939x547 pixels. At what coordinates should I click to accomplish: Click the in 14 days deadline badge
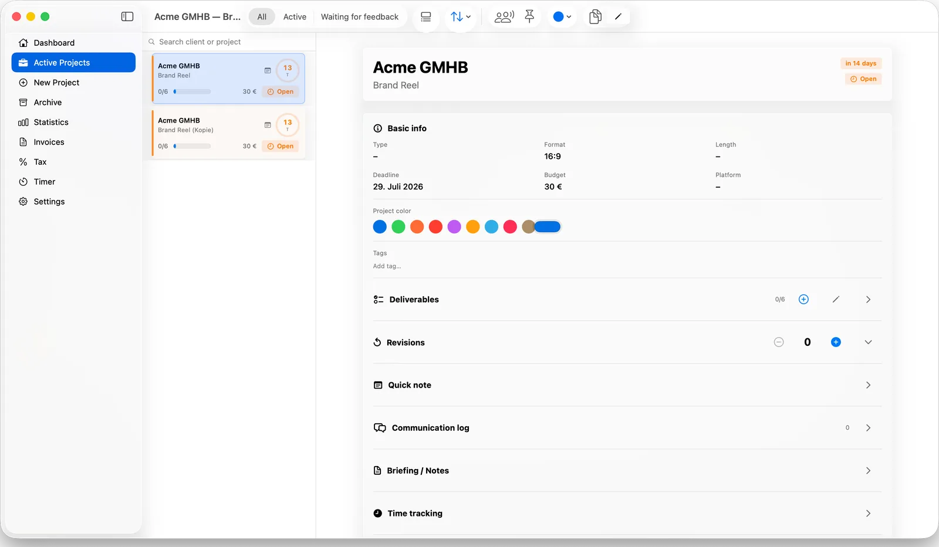861,63
